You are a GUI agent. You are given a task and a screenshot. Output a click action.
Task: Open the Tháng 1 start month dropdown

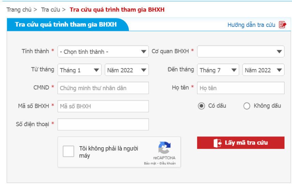click(x=79, y=70)
